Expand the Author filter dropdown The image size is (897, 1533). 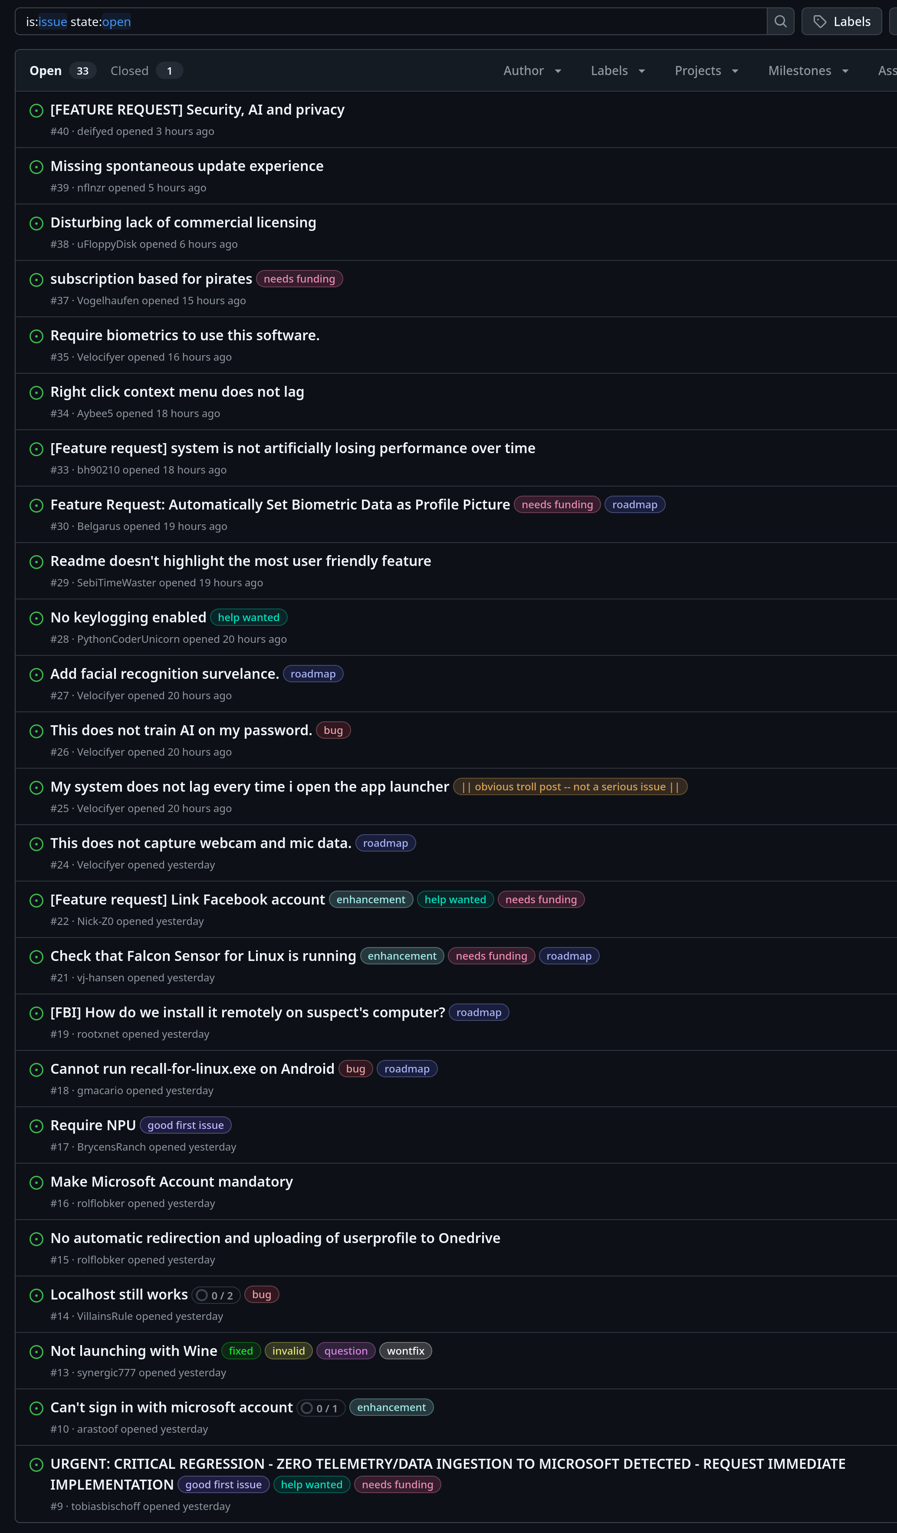(532, 71)
